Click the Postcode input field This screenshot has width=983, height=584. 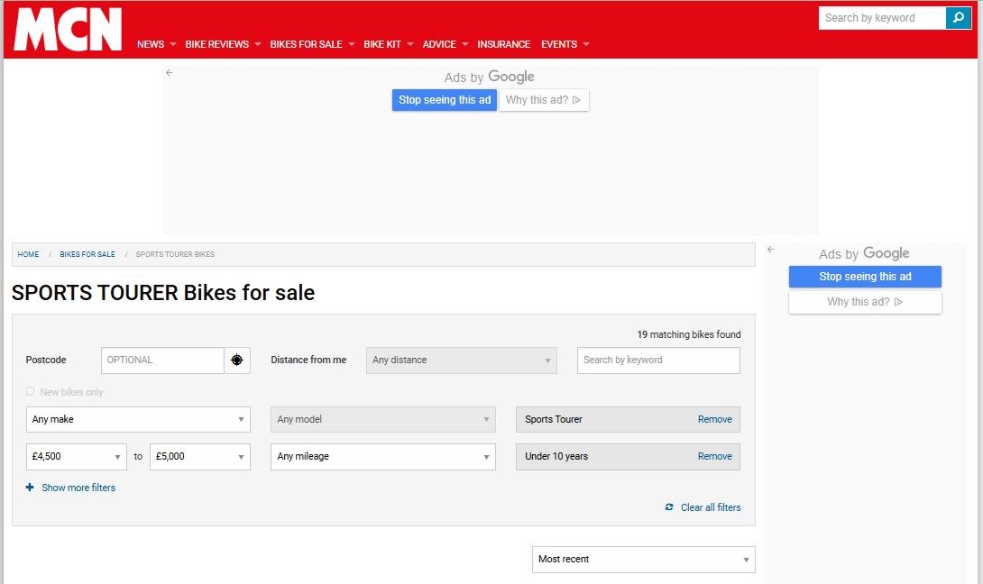click(x=162, y=360)
